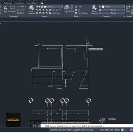The width and height of the screenshot is (133, 133).
Task: Click the Edit Attributes button
Action: click(82, 13)
